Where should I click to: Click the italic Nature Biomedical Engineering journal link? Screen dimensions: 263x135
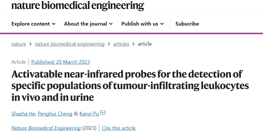point(46,128)
